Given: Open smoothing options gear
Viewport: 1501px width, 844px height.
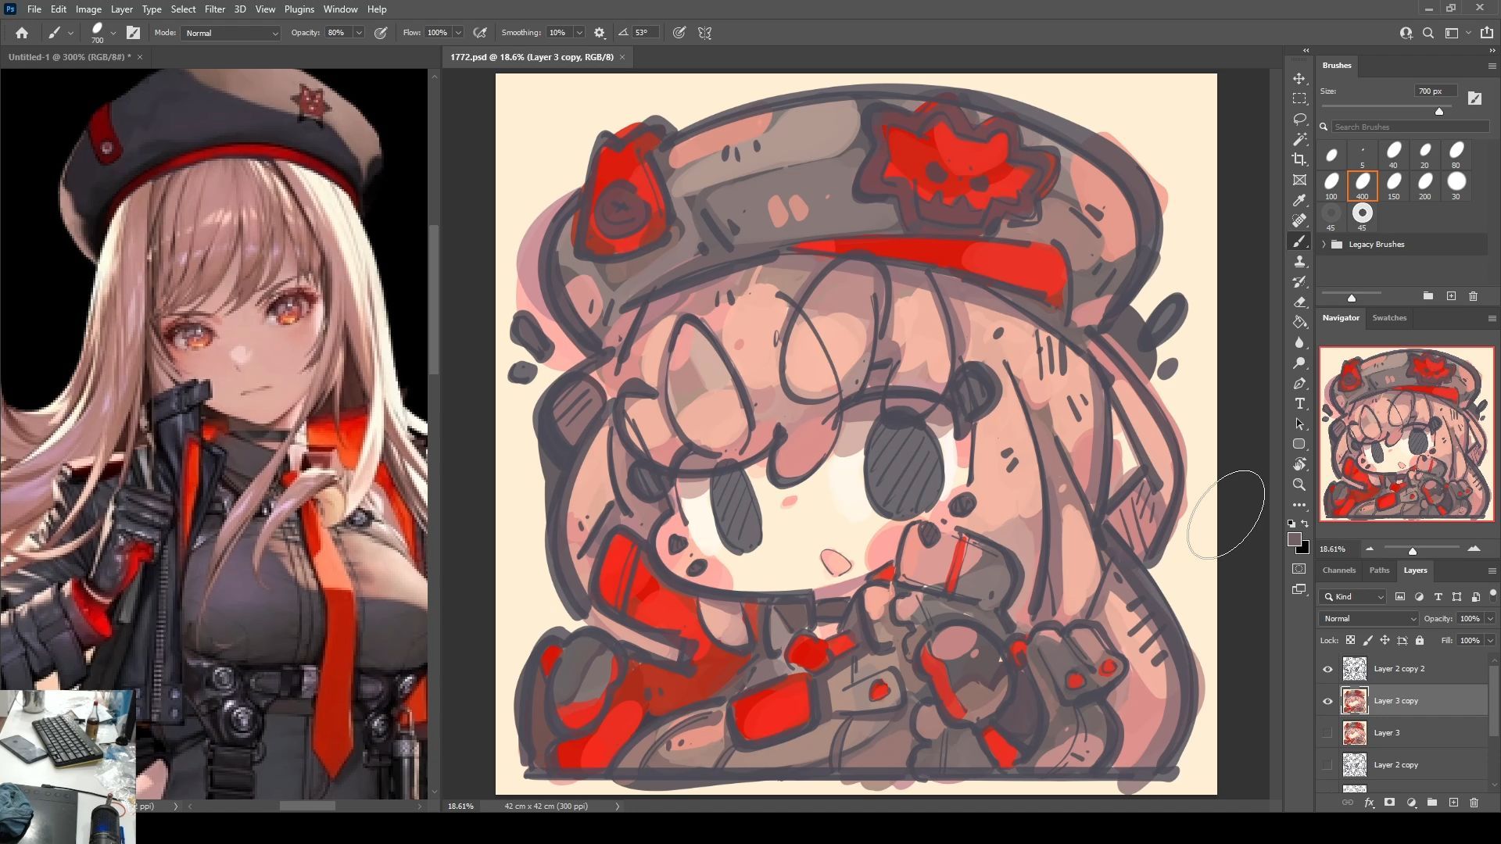Looking at the screenshot, I should coord(600,33).
